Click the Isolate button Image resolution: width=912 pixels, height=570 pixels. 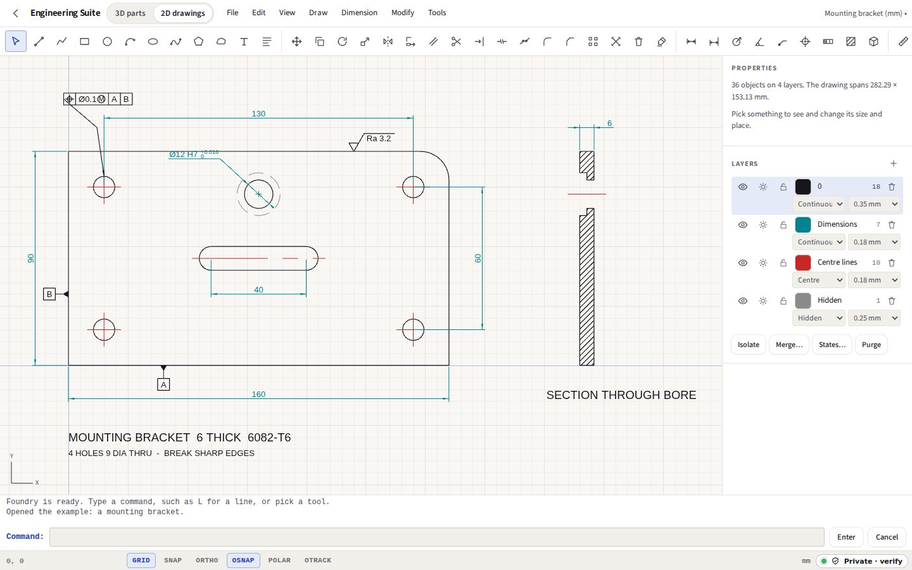pyautogui.click(x=749, y=345)
